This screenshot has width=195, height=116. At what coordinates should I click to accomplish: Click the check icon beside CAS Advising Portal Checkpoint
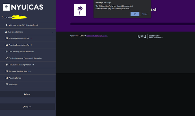tap(7, 51)
